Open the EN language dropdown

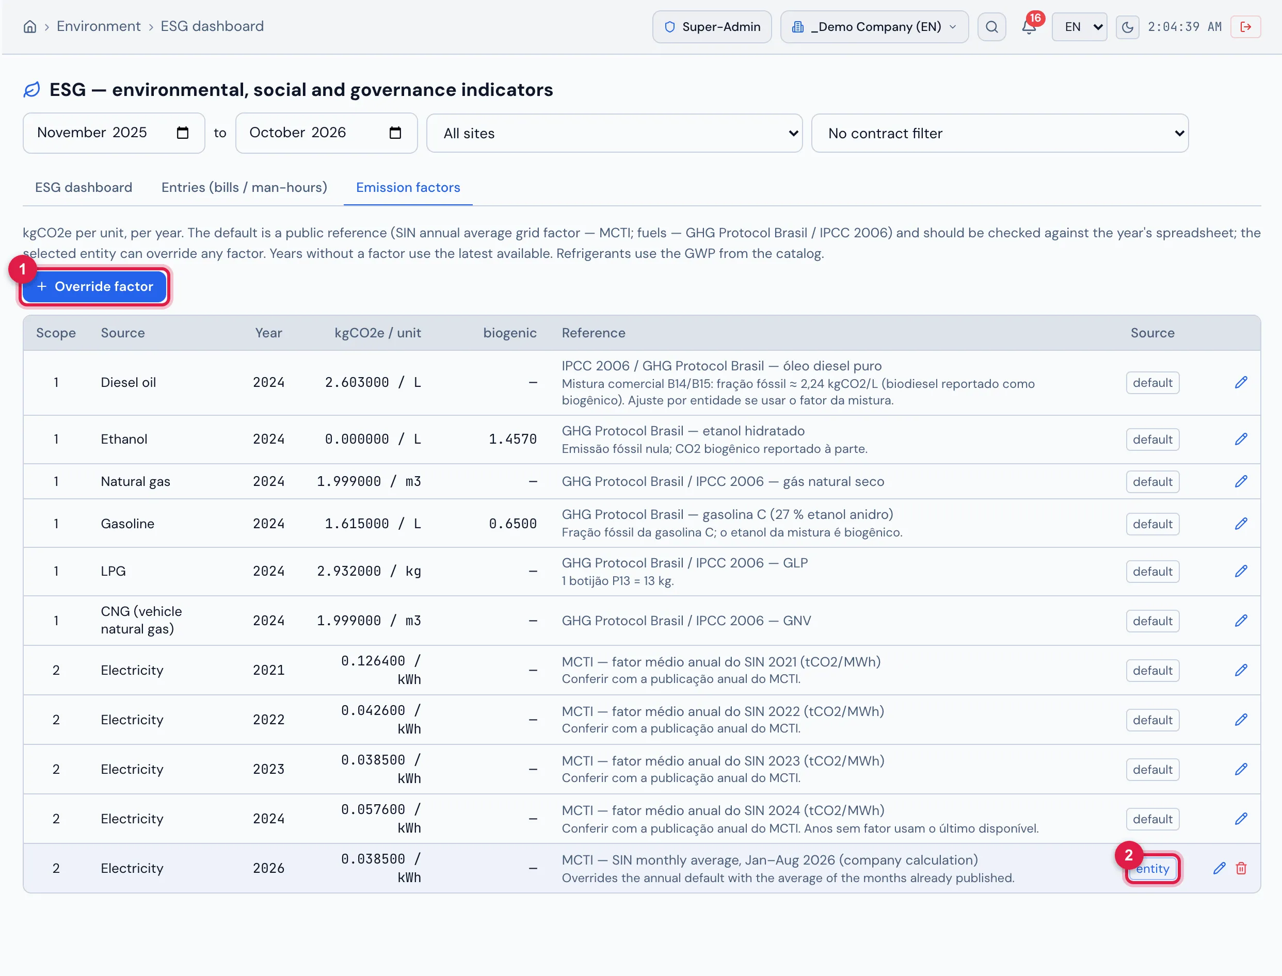[1079, 27]
